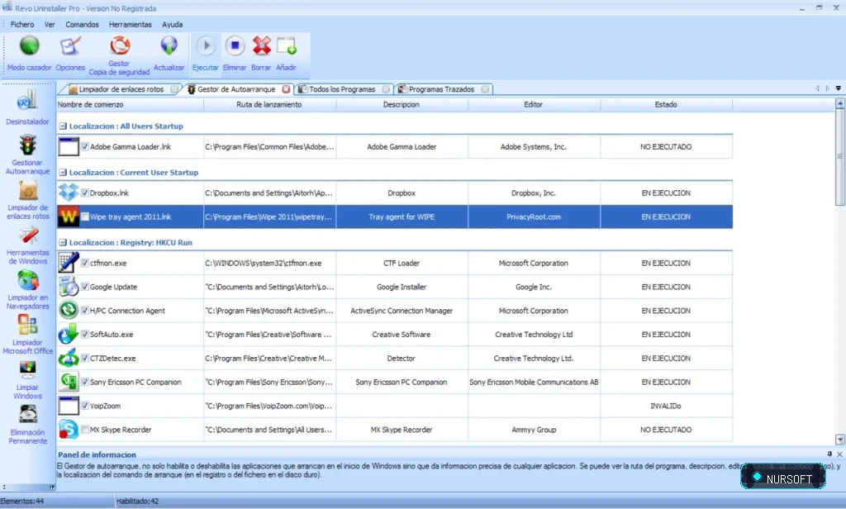The image size is (846, 509).
Task: Click the H/PC Connection Agent sync icon
Action: (69, 311)
